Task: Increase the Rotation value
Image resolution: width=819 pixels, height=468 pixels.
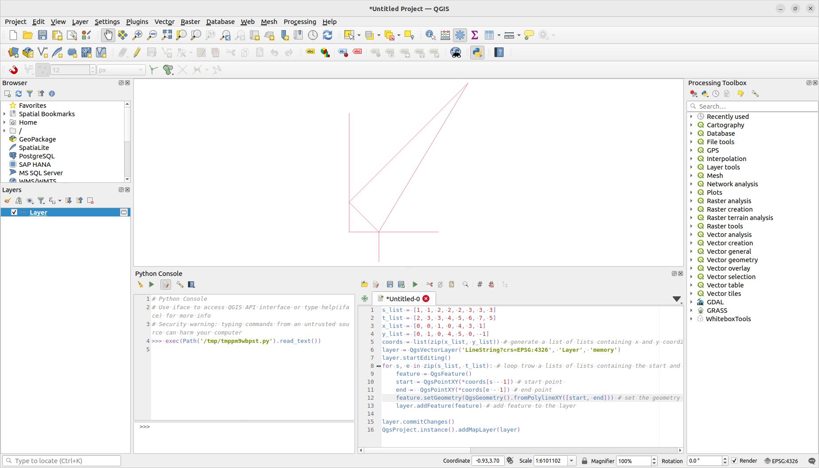Action: [x=725, y=458]
